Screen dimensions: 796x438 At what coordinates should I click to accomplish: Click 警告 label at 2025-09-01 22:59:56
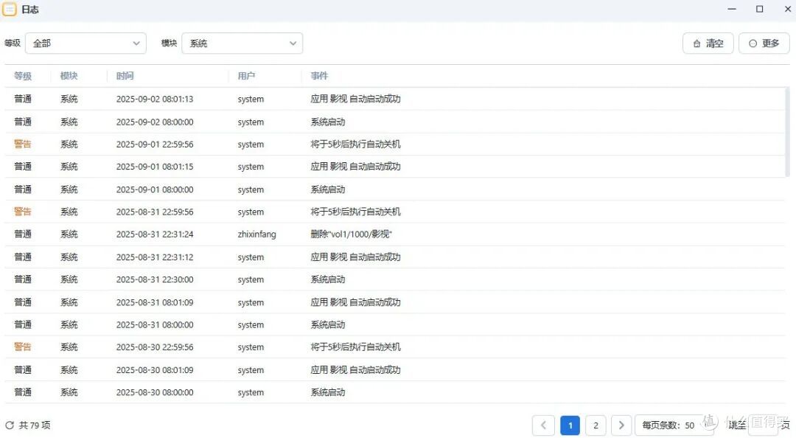pos(23,145)
